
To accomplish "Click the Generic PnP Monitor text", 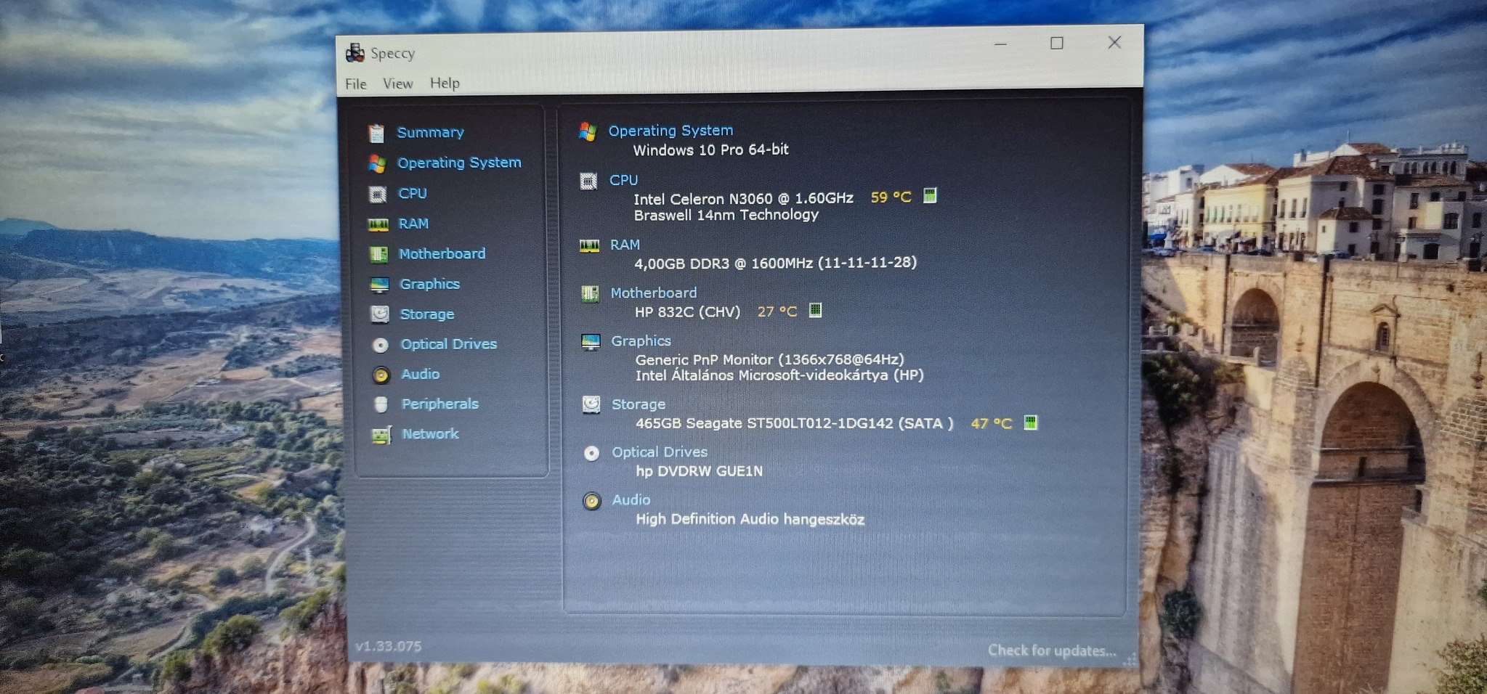I will click(770, 359).
